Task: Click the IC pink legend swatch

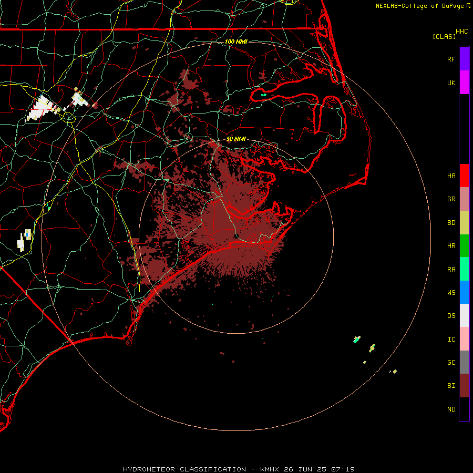Action: 464,339
